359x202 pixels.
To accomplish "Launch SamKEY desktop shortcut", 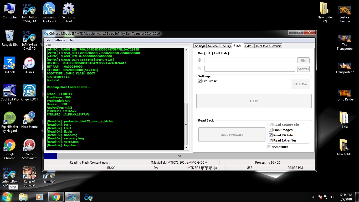I will (x=49, y=177).
